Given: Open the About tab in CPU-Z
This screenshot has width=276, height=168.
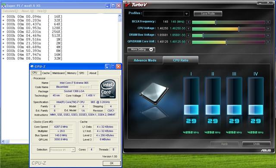Looking at the screenshot, I should tap(93, 73).
